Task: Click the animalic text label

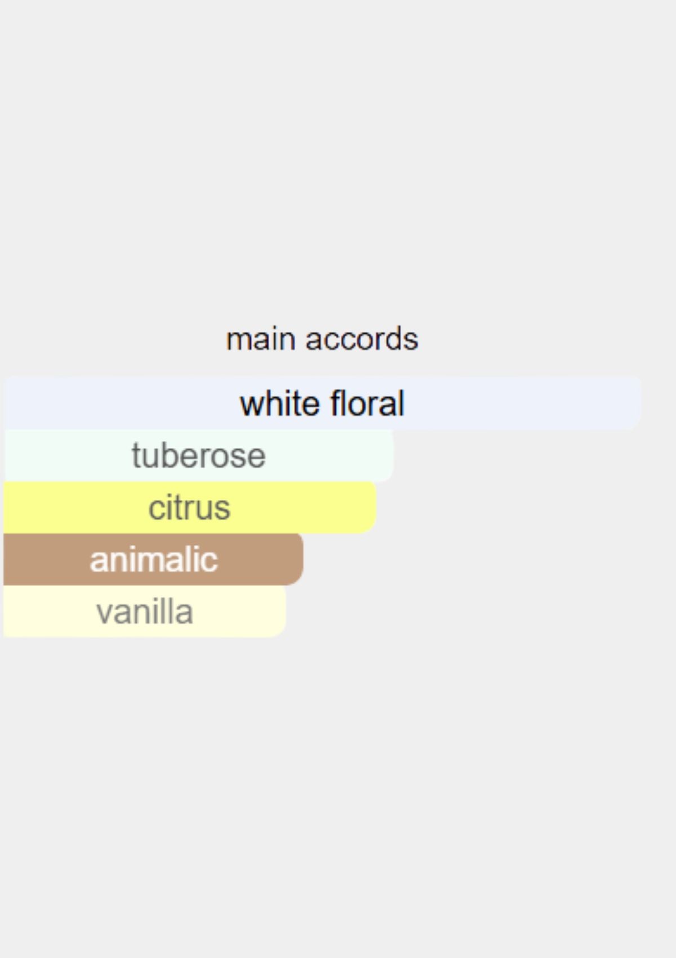Action: pos(154,560)
